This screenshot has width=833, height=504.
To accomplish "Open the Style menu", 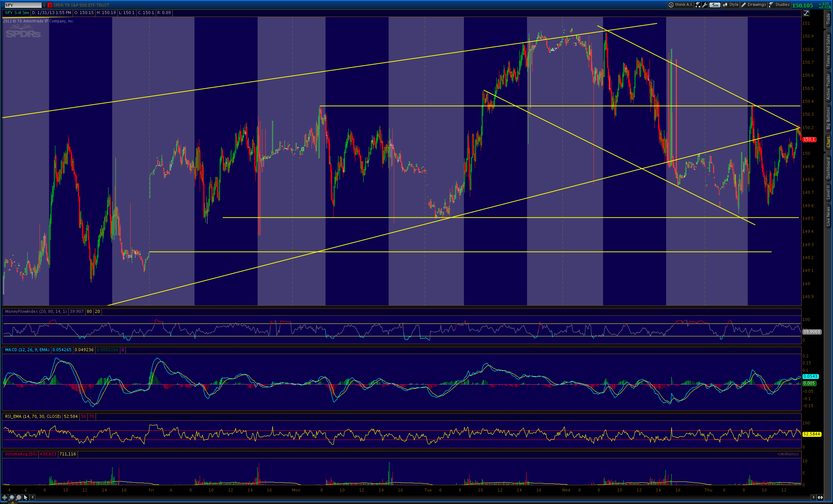I will [x=731, y=5].
